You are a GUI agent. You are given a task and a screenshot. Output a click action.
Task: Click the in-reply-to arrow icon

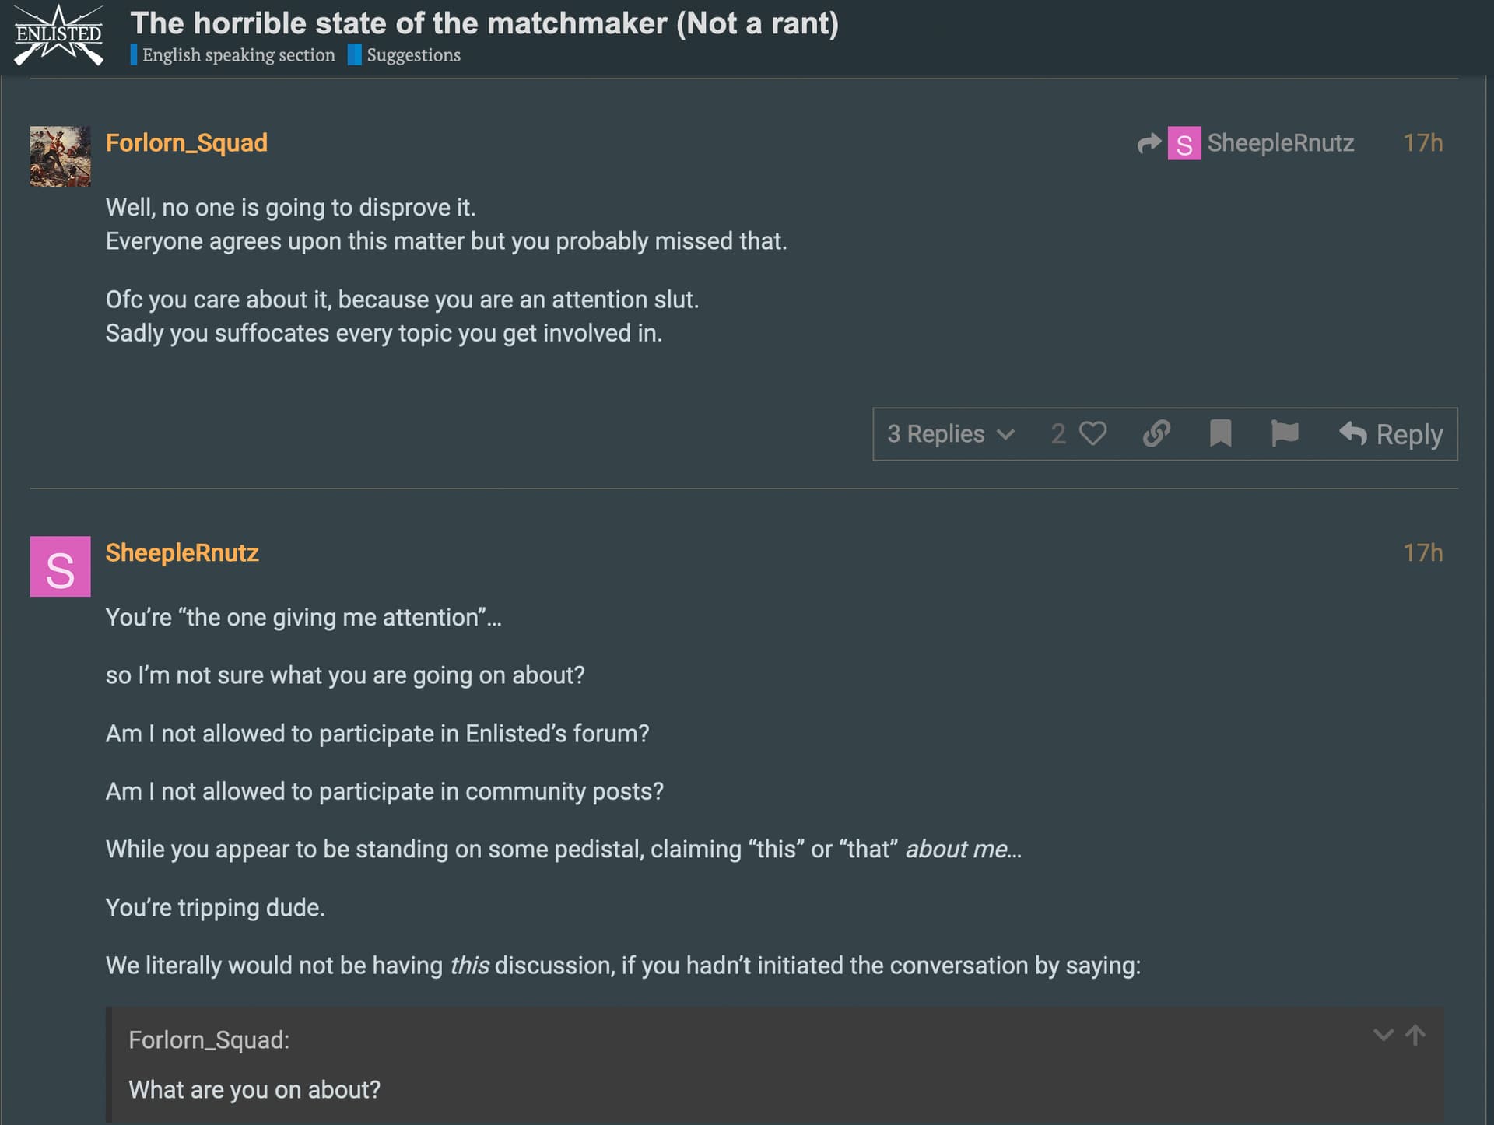tap(1149, 143)
